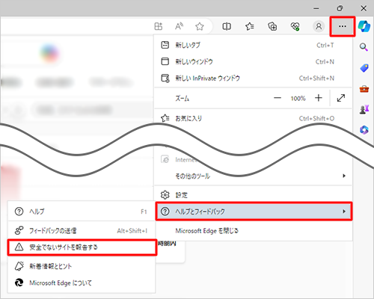Open the Settings and more ellipsis menu
Viewport: 374px width, 299px height.
[343, 26]
